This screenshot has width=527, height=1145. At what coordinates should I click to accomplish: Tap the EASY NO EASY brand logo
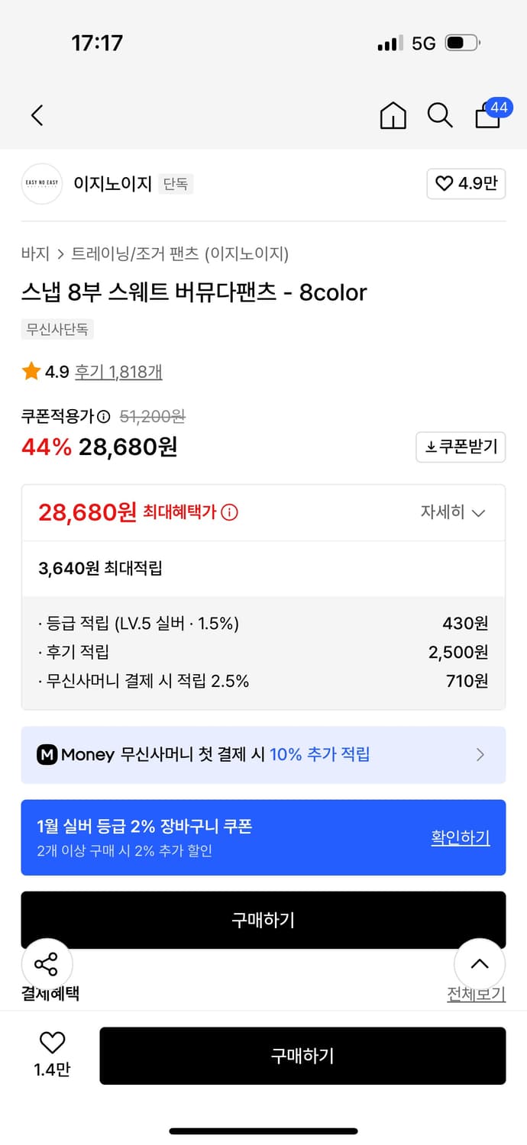coord(41,184)
